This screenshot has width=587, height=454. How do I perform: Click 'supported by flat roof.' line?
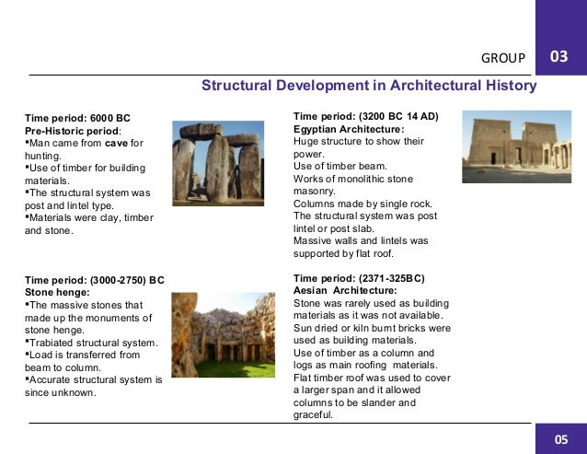(343, 253)
